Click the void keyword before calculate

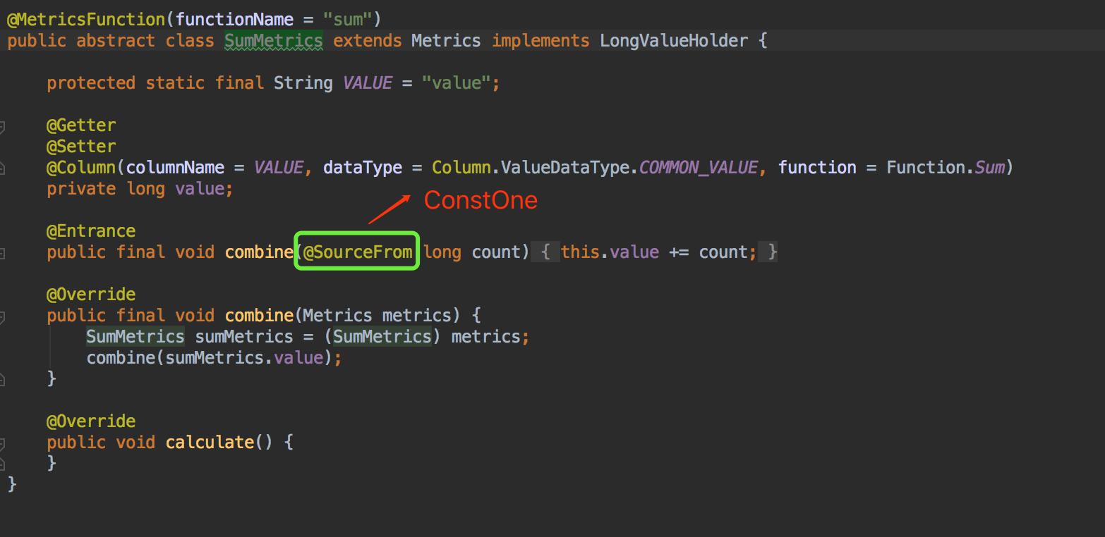135,442
